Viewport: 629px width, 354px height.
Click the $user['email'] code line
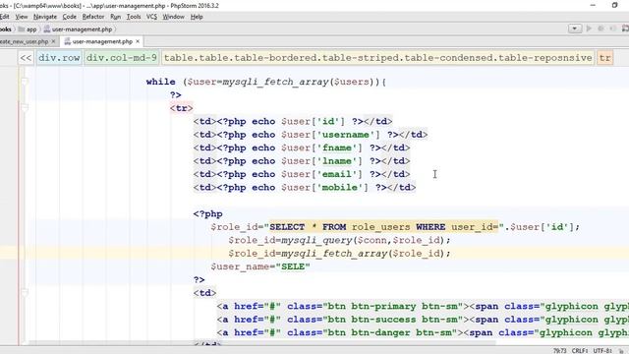(x=302, y=174)
